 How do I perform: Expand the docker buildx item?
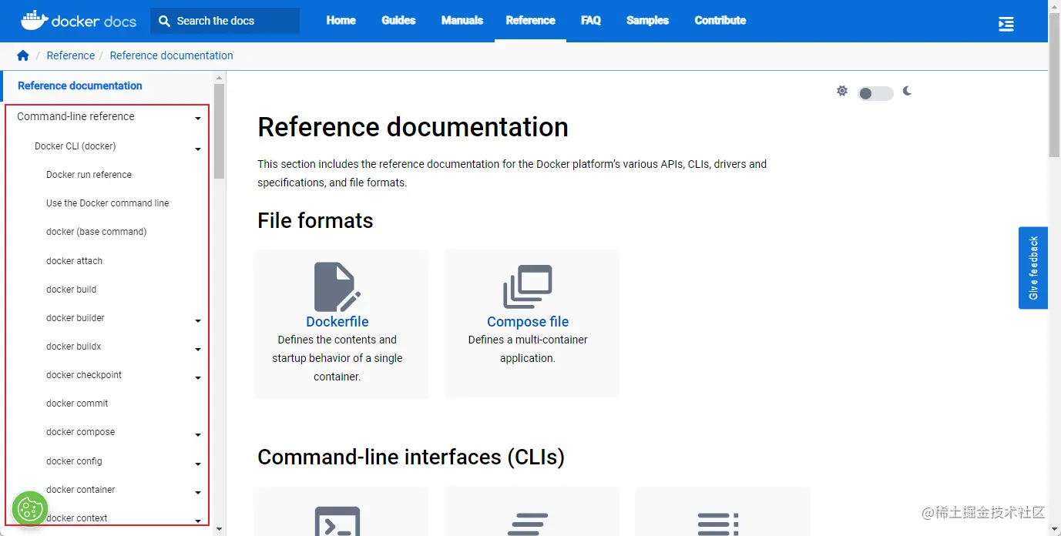[x=198, y=348]
